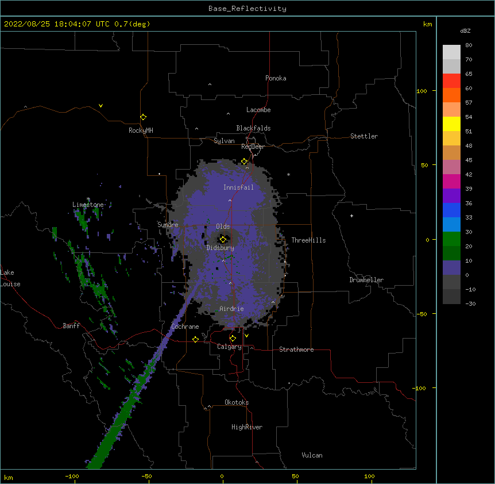
Task: Click the Innisfail city label
Action: click(238, 187)
